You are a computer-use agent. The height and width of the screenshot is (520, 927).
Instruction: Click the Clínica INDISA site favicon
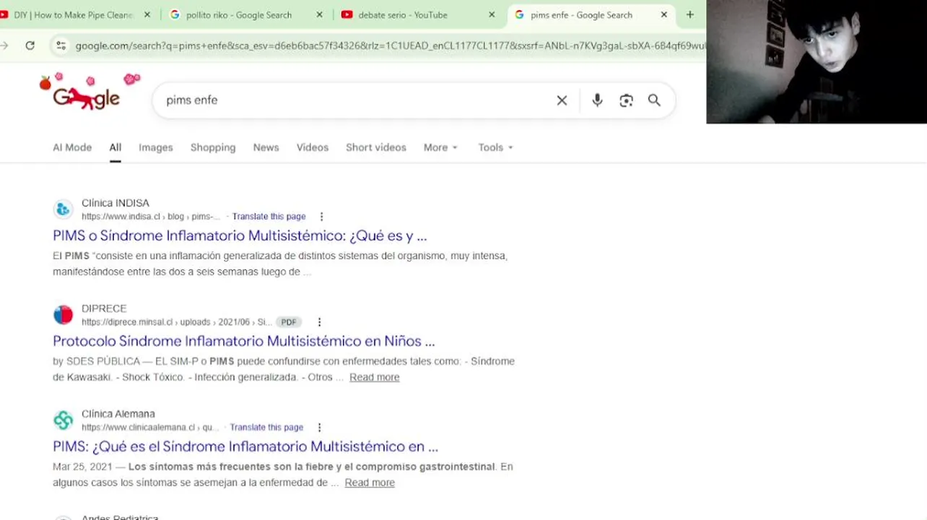coord(64,209)
